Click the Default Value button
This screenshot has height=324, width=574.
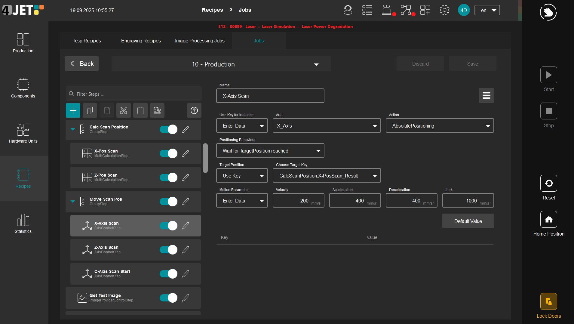[x=468, y=221]
